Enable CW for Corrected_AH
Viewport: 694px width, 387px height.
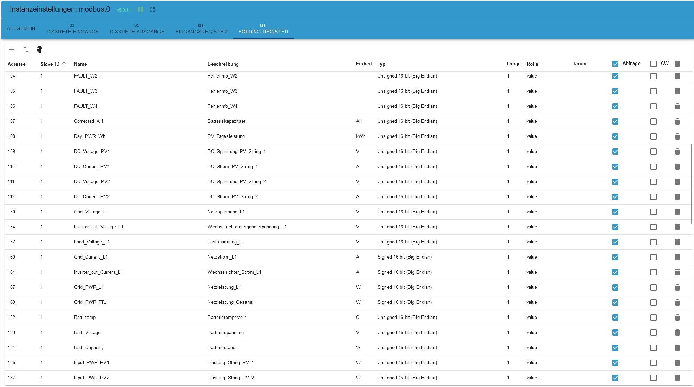654,121
